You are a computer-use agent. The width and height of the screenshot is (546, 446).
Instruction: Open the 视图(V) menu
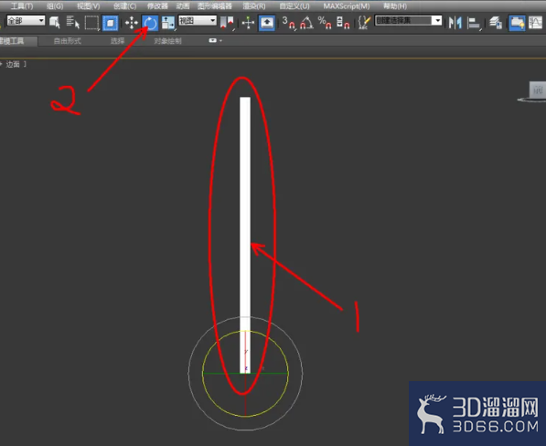89,5
